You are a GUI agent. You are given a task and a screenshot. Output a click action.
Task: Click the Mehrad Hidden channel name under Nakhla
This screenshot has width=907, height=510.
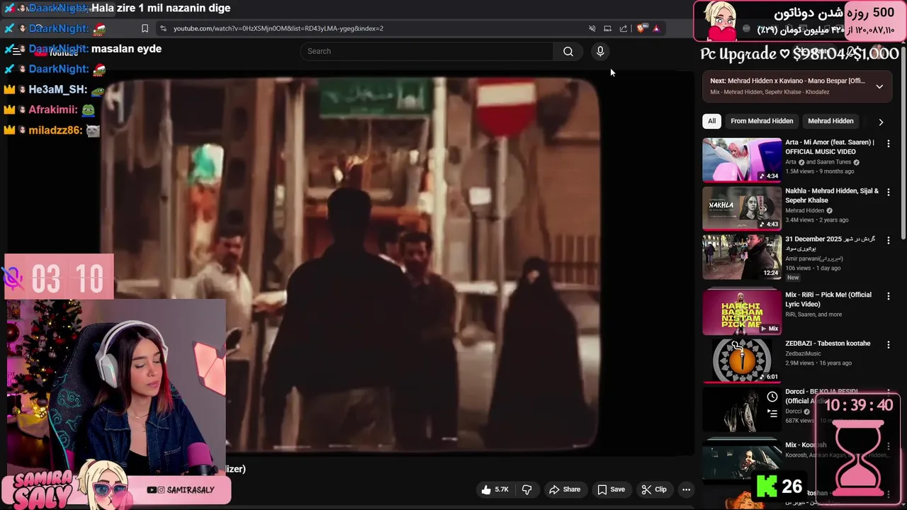pyautogui.click(x=804, y=210)
